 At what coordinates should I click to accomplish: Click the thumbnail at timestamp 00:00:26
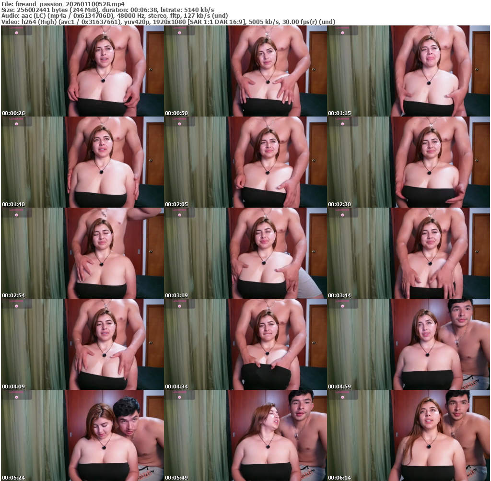82,71
